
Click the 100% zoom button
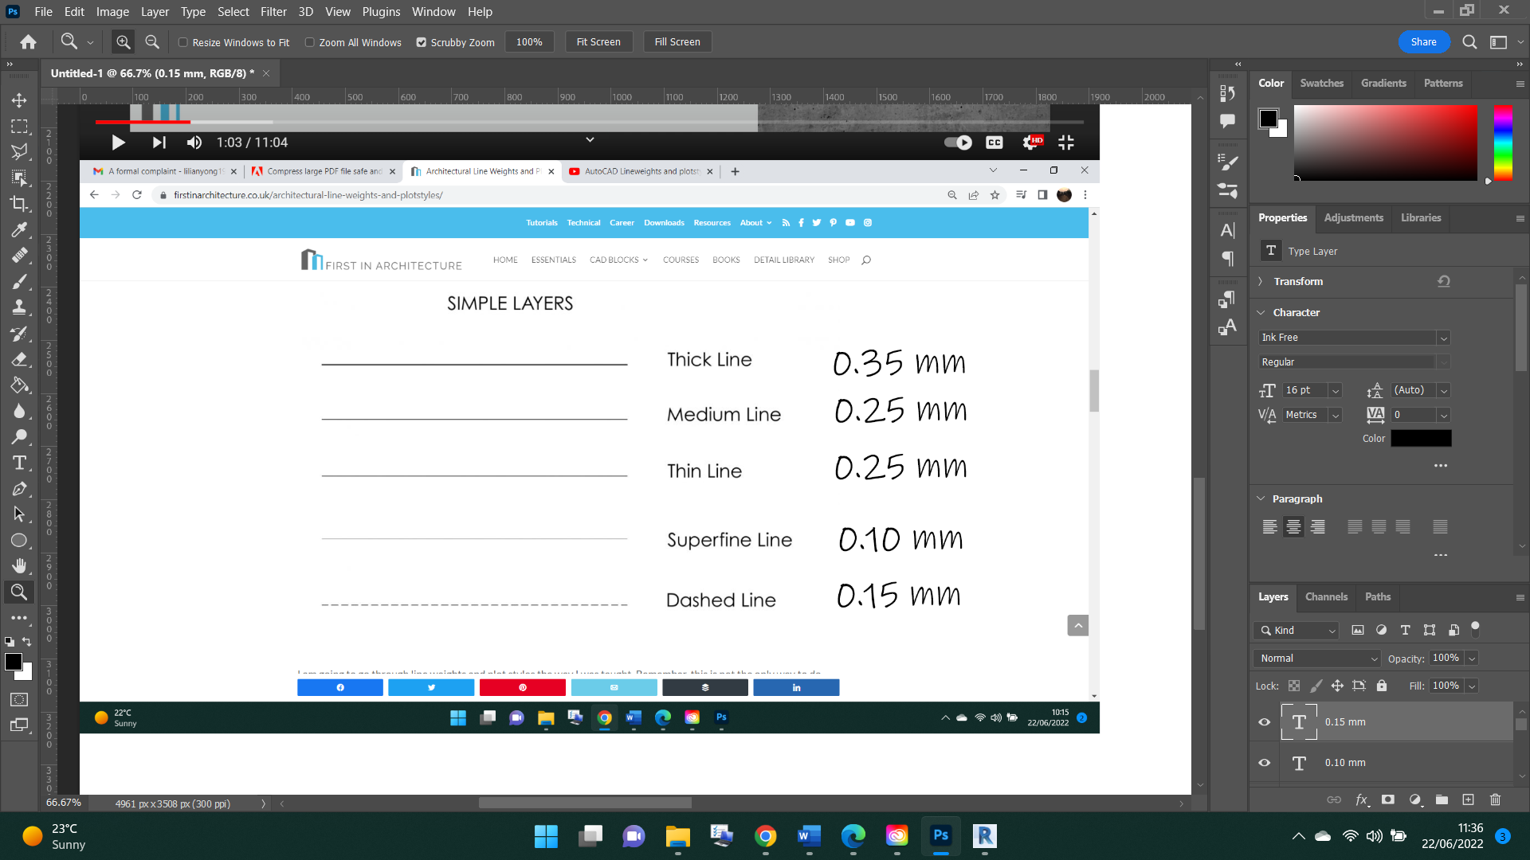point(529,42)
